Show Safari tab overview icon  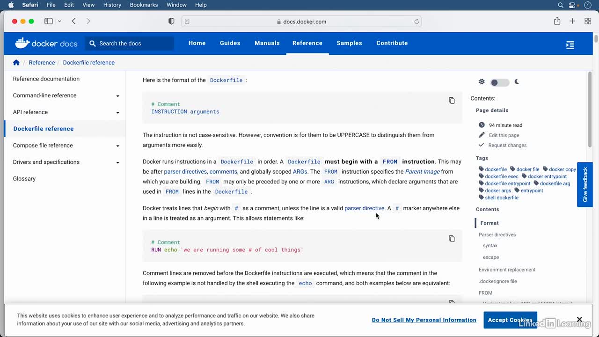588,21
